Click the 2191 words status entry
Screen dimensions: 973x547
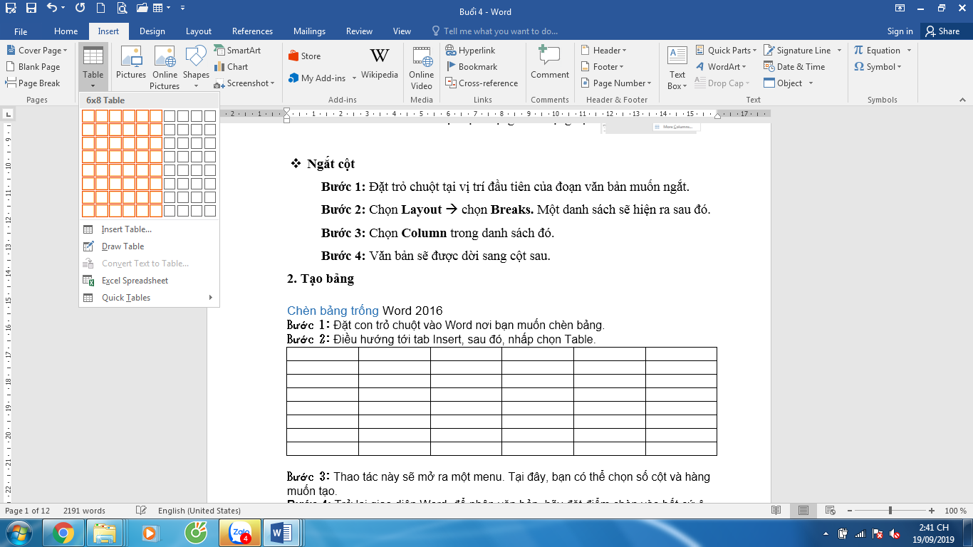click(x=84, y=511)
